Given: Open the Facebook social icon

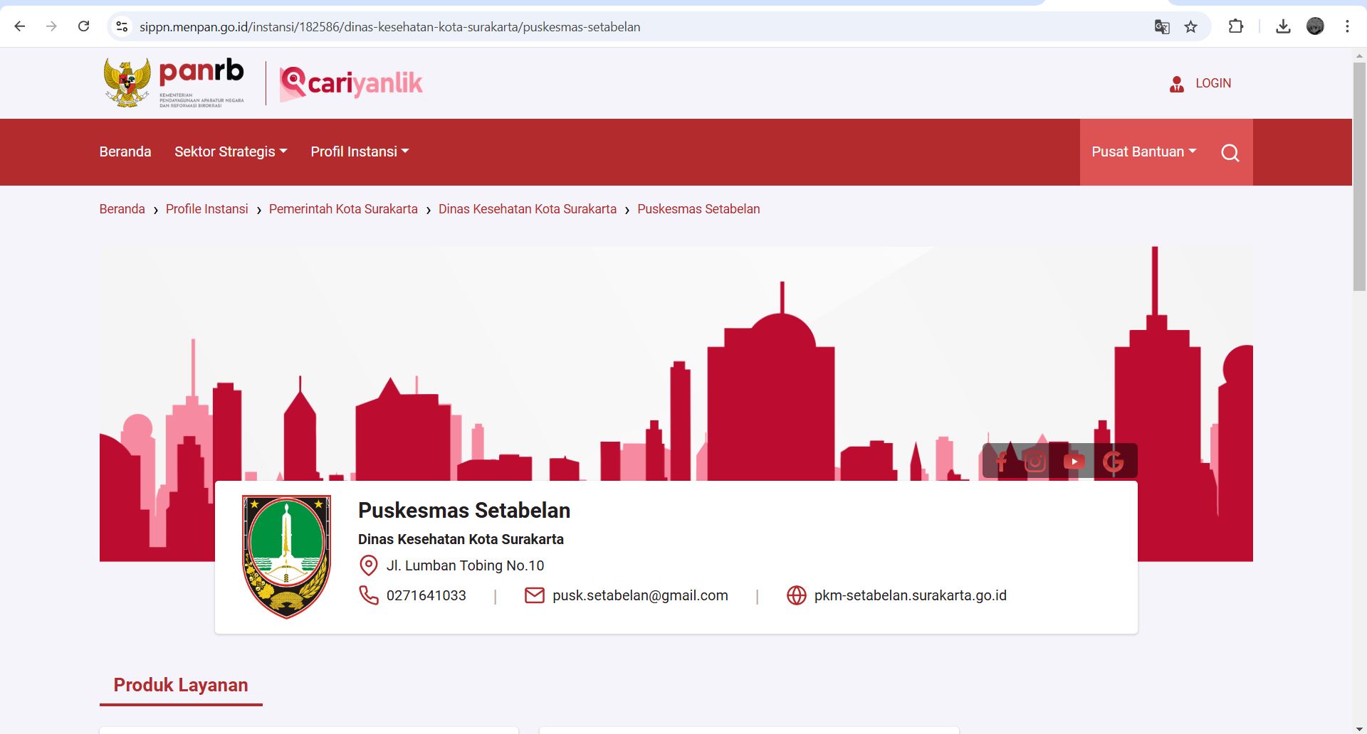Looking at the screenshot, I should click(x=1001, y=462).
